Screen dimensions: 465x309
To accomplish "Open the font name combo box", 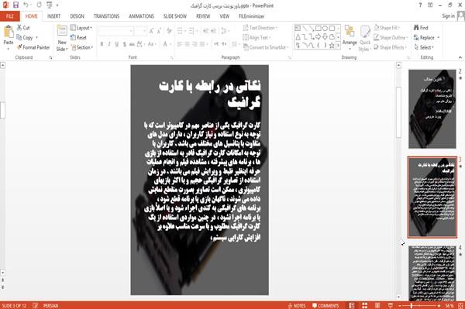I will [115, 31].
